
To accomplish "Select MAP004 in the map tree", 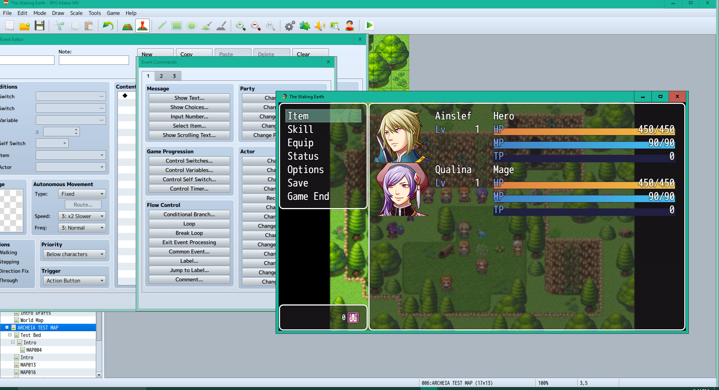I will click(x=34, y=350).
